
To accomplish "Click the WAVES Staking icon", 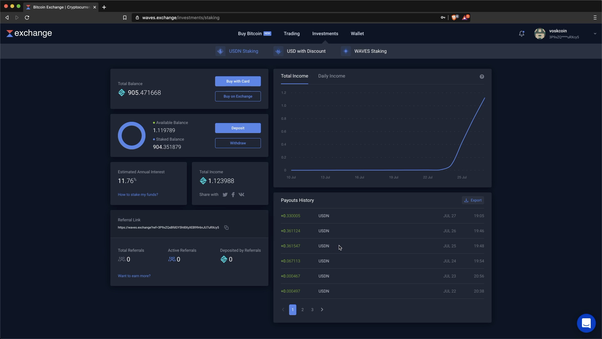I will click(x=346, y=51).
